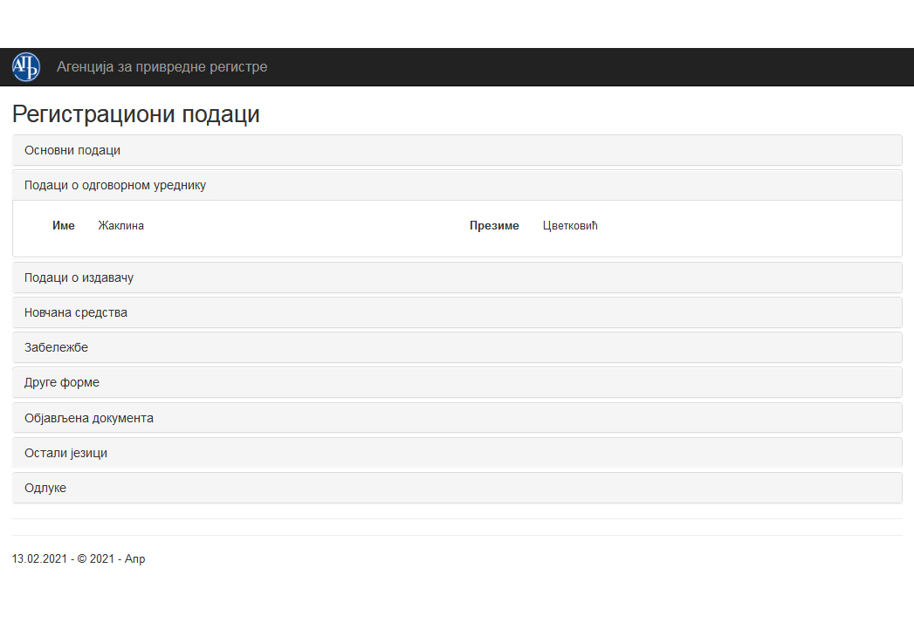Expand the Основни подаци section

coord(72,150)
